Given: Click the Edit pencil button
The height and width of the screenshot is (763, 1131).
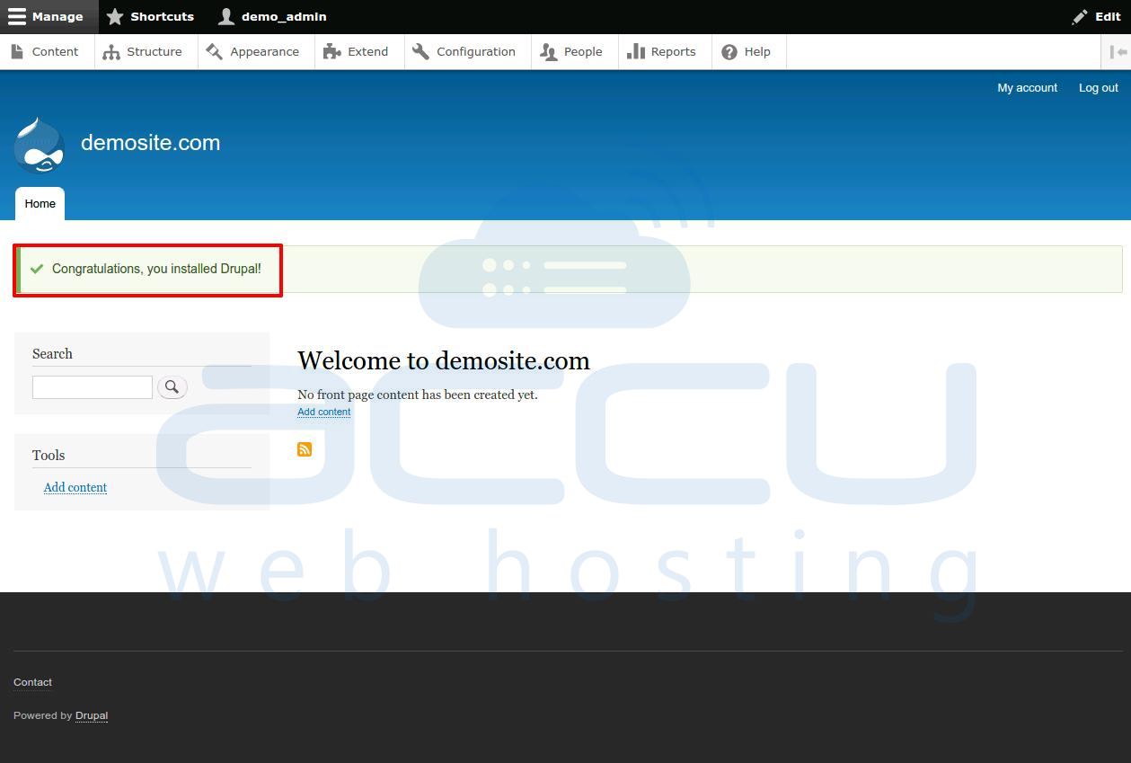Looking at the screenshot, I should click(x=1096, y=16).
